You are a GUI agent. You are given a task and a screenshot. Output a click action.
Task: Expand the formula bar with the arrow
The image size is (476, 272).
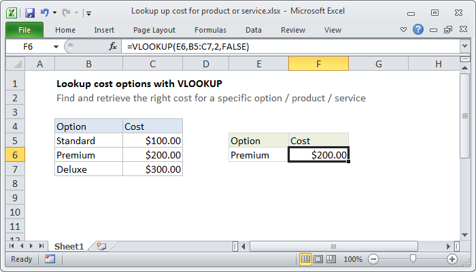pyautogui.click(x=464, y=46)
